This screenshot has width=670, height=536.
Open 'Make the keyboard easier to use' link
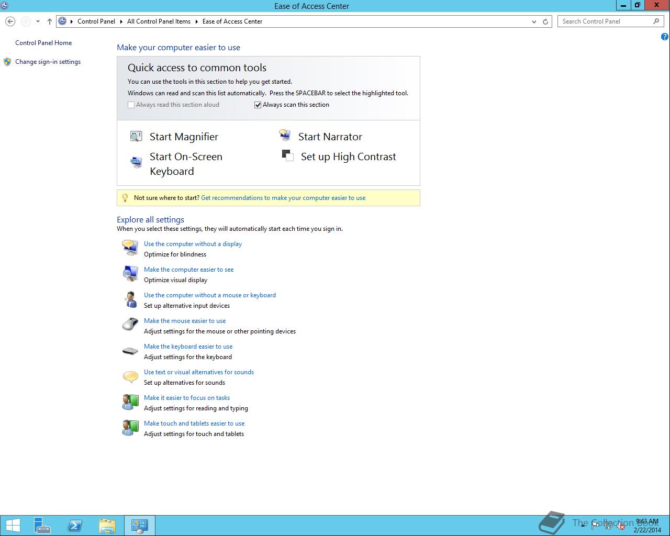coord(188,347)
